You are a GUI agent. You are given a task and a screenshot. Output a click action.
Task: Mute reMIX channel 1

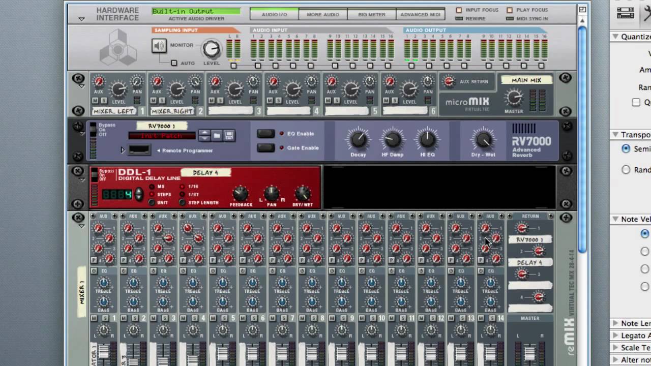click(x=94, y=318)
